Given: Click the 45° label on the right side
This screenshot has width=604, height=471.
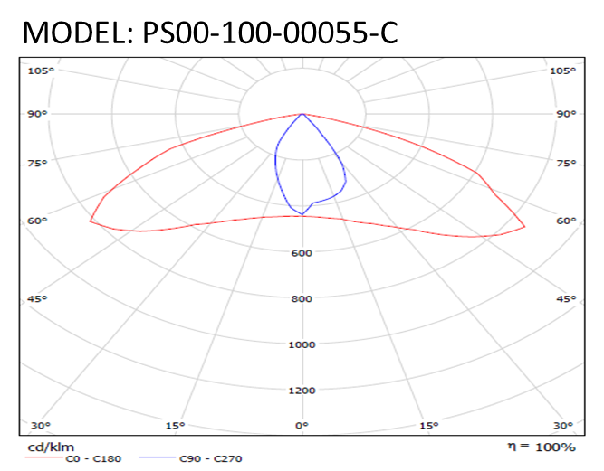Looking at the screenshot, I should [x=566, y=298].
